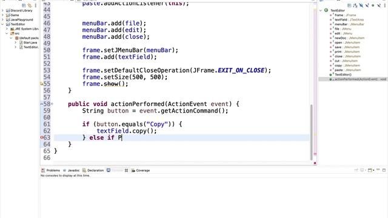Collapse all in Package Explorer toolbar

(24, 5)
